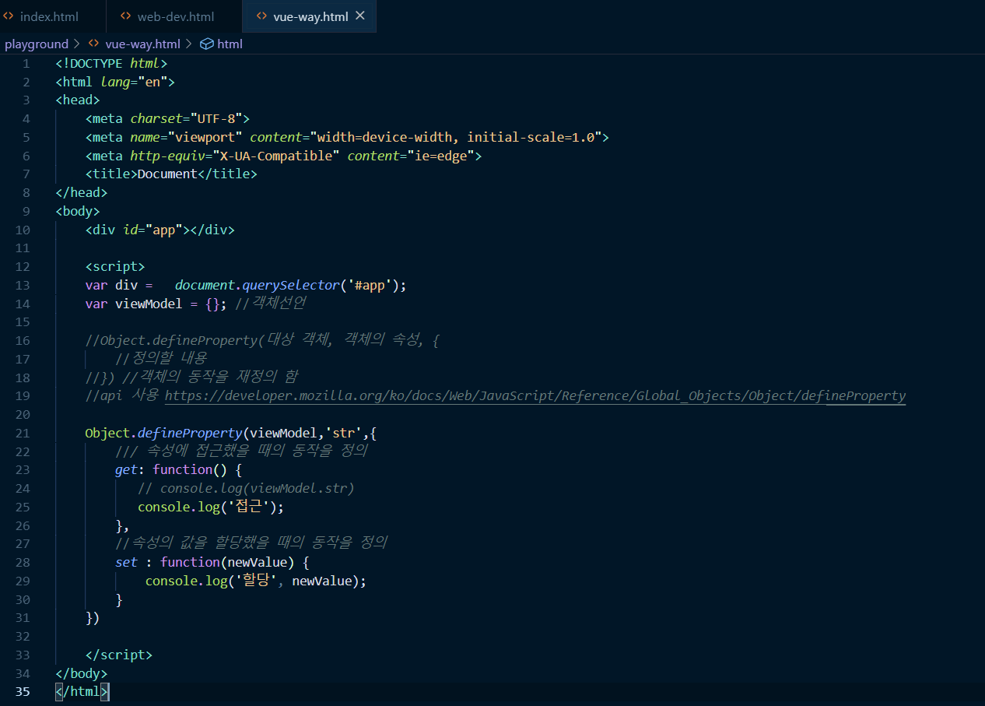This screenshot has width=985, height=706.
Task: Click the '//정의할 내용' comment
Action: 161,359
